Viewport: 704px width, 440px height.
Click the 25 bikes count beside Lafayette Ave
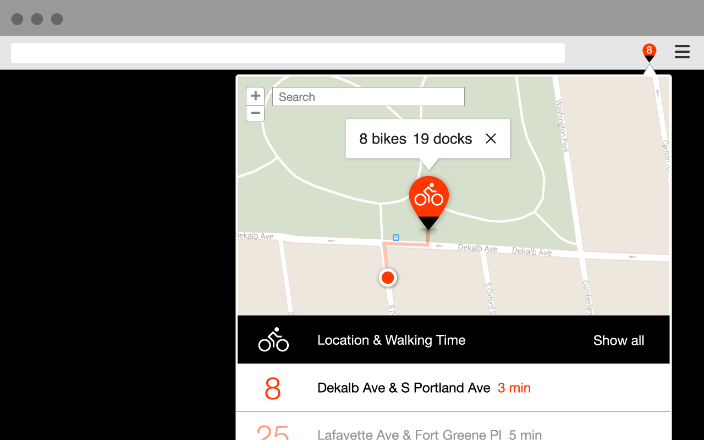[x=273, y=433]
